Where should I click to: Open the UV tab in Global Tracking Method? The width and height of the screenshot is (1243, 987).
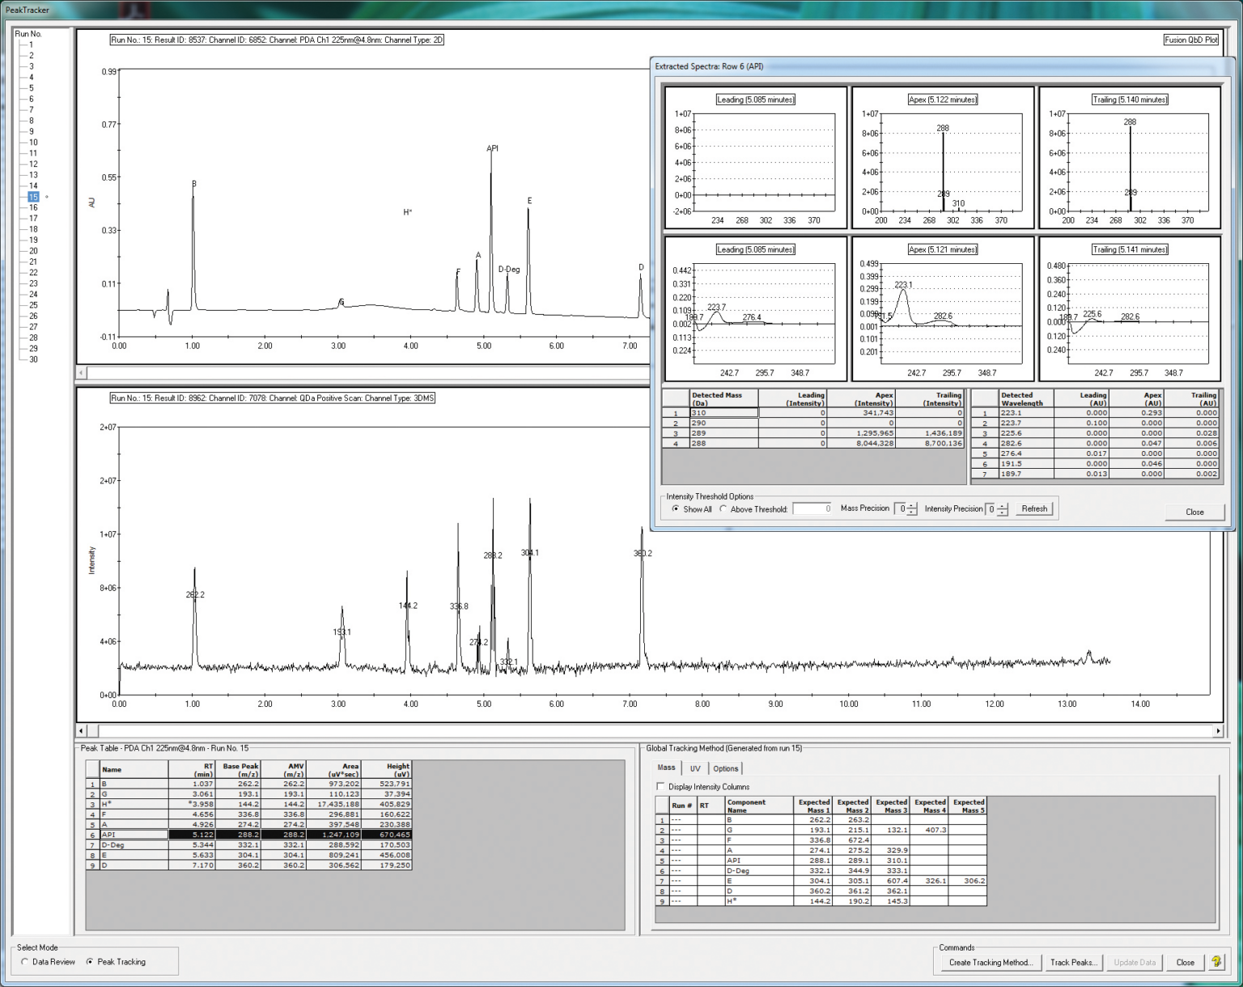695,768
